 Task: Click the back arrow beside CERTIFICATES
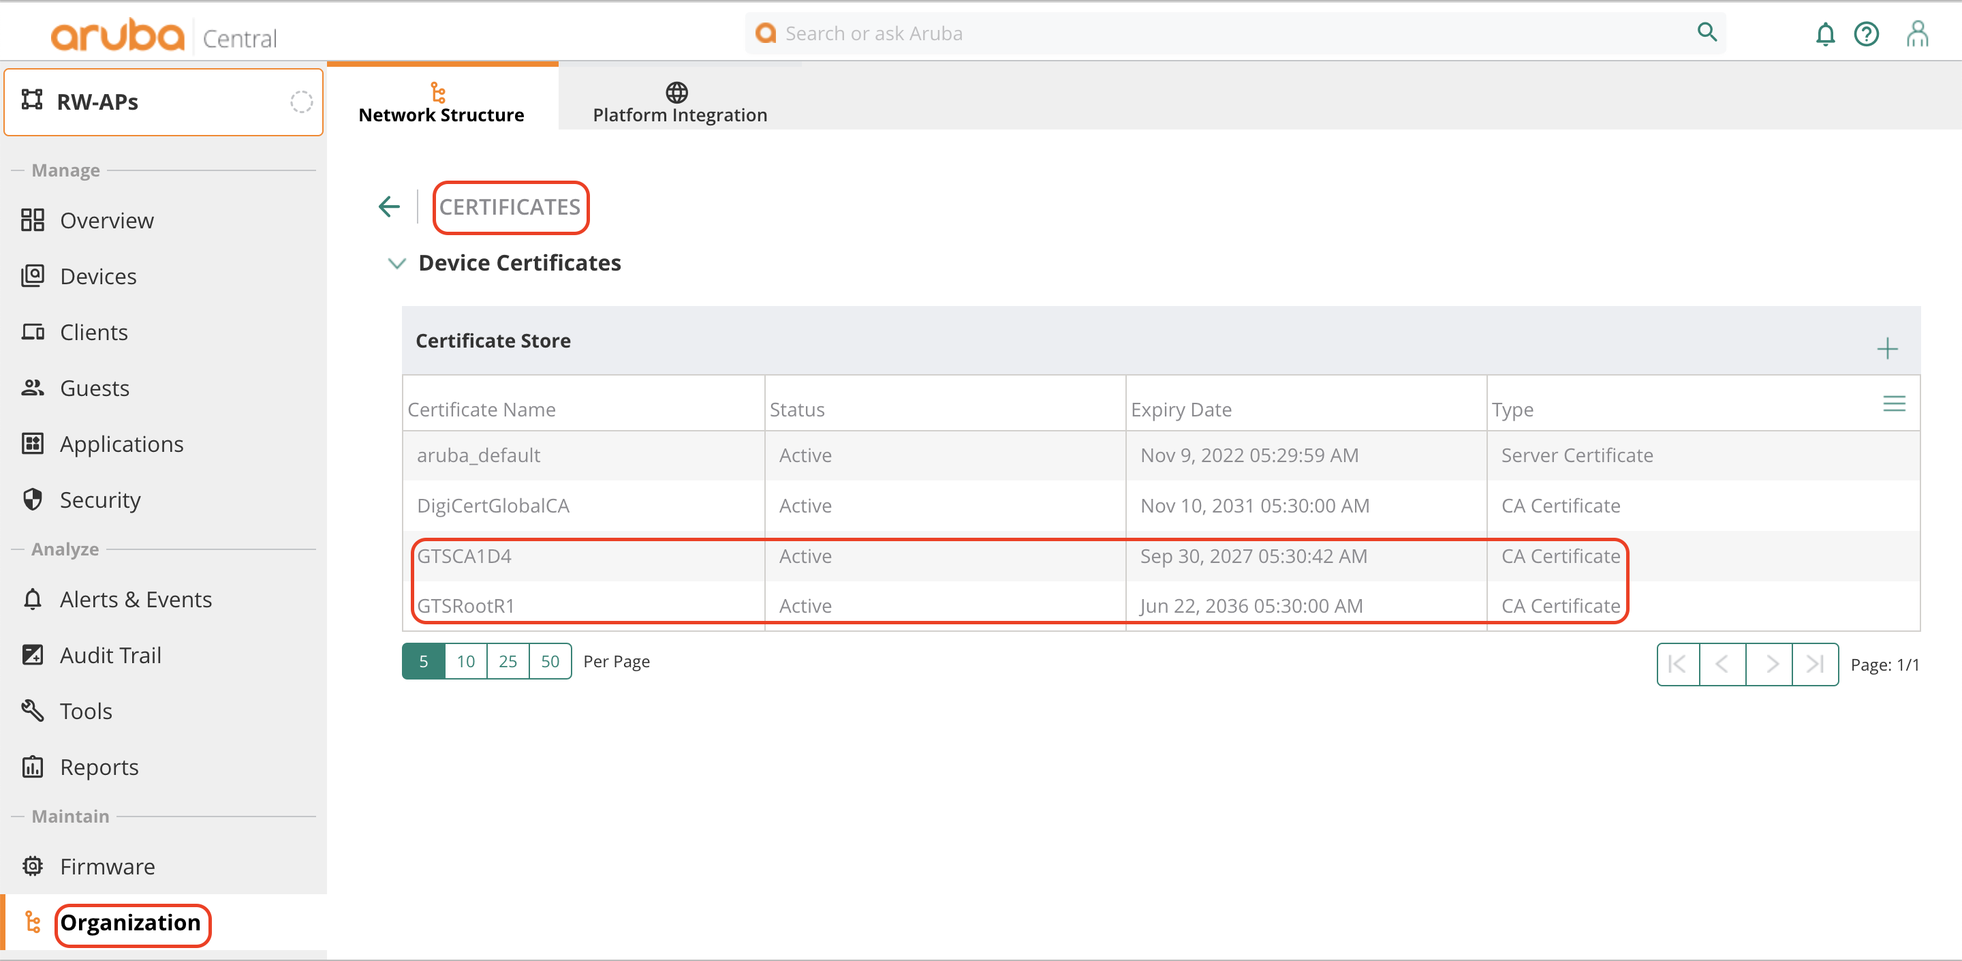click(389, 207)
